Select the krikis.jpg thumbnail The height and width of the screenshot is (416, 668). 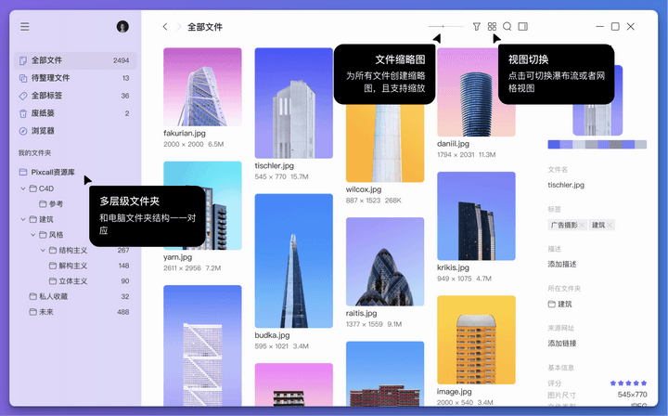(x=476, y=216)
